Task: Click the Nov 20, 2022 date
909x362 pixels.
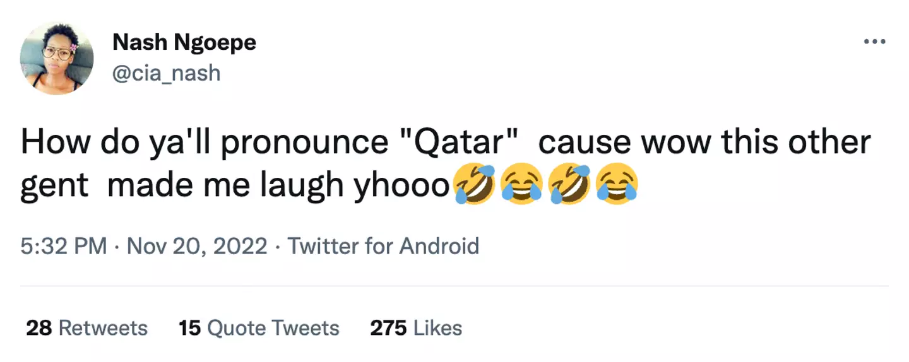Action: [x=197, y=245]
